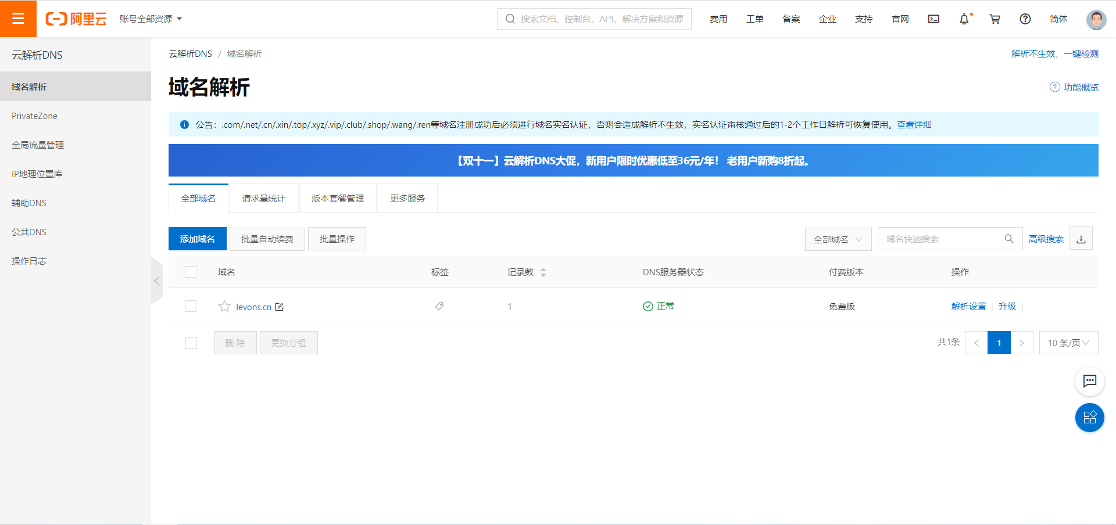Open PrivateZone in the sidebar
1116x525 pixels.
pos(35,116)
